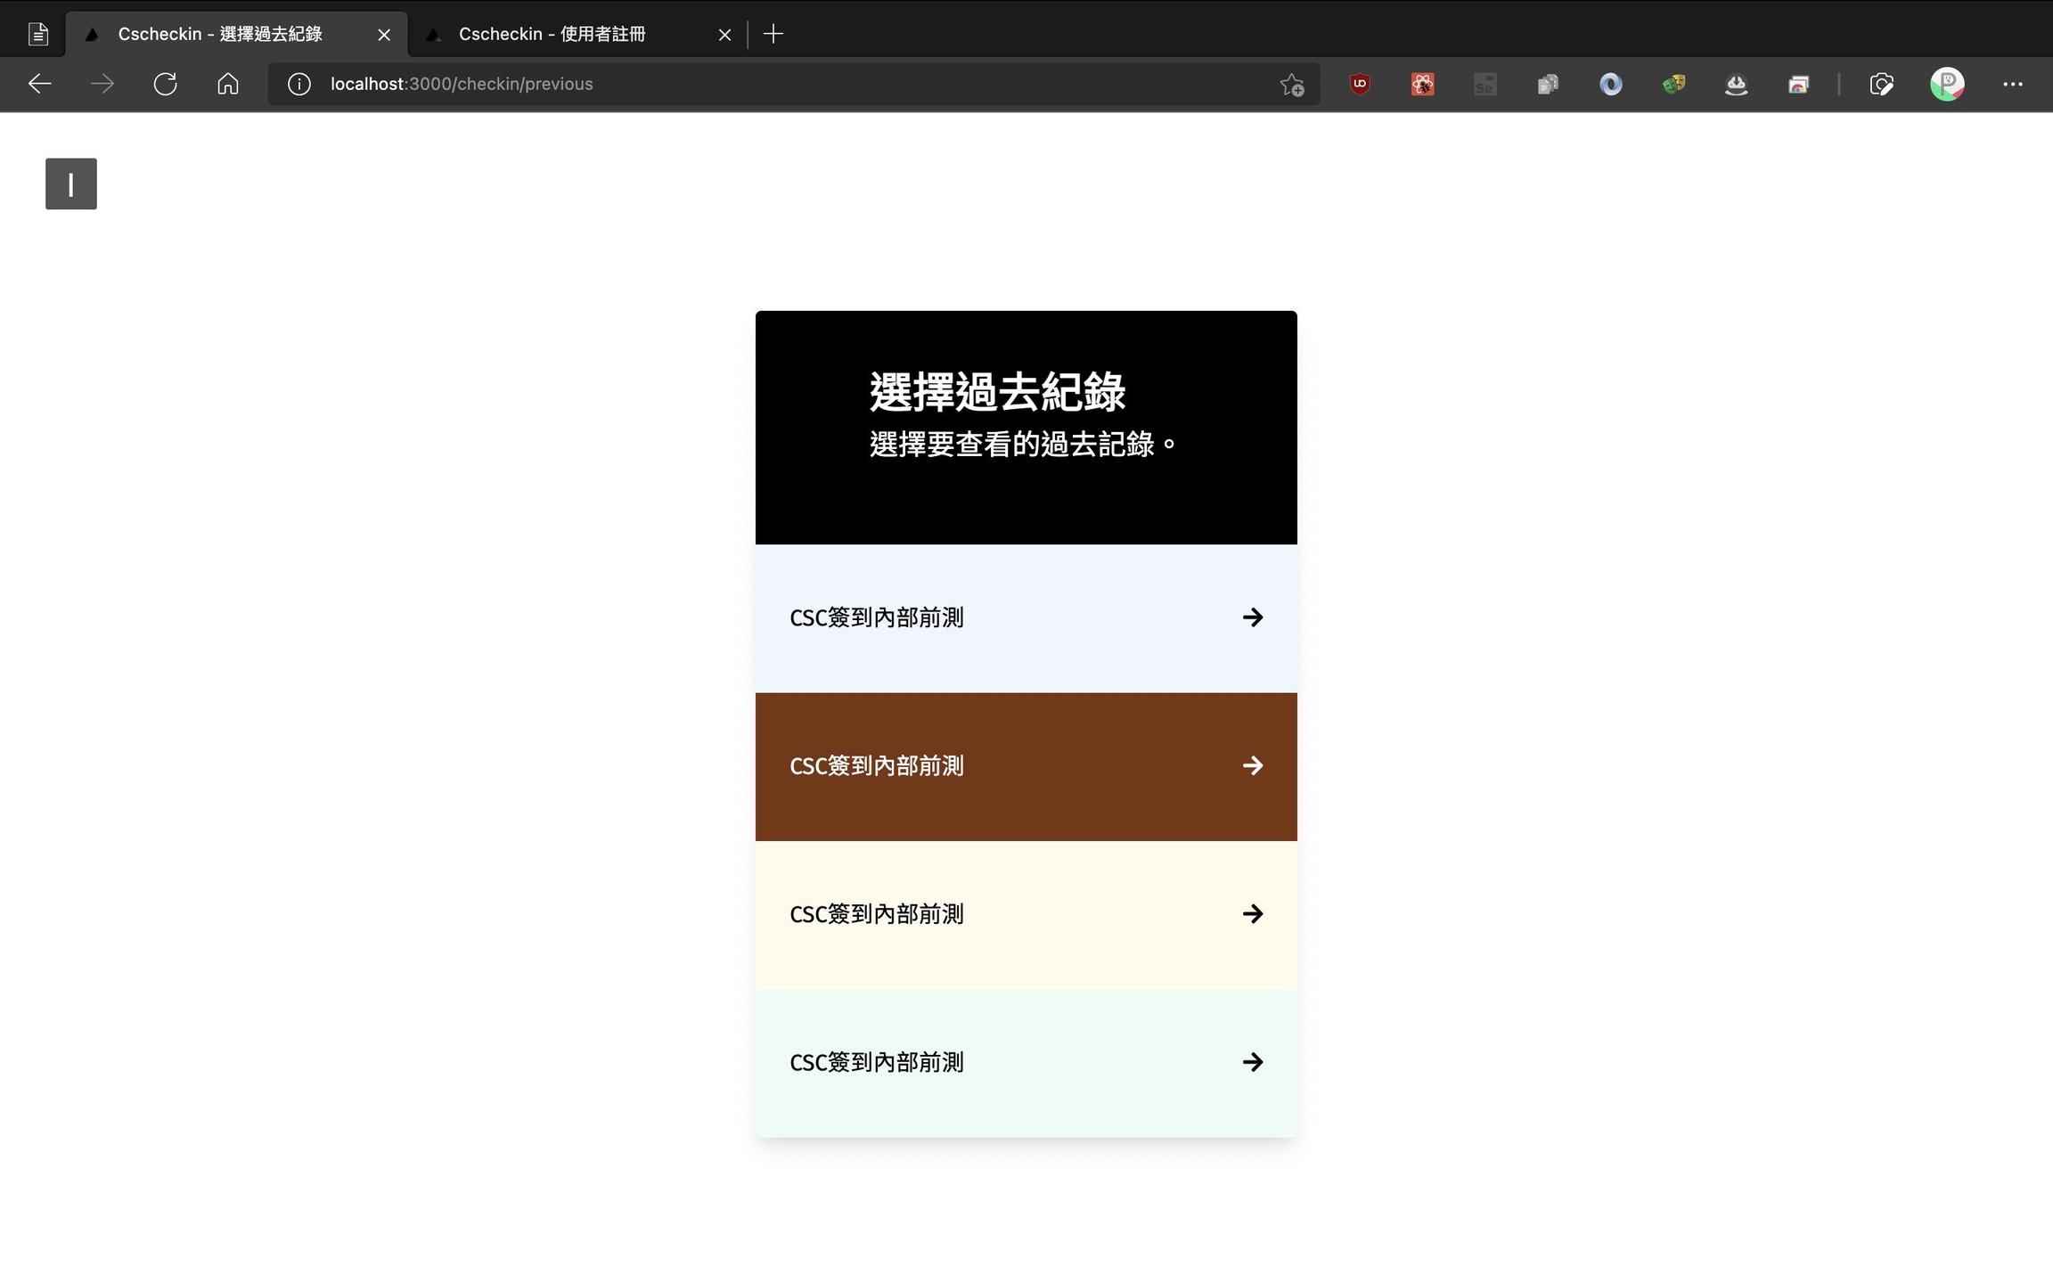Open a new tab with plus button
Viewport: 2053px width, 1283px height.
[773, 34]
